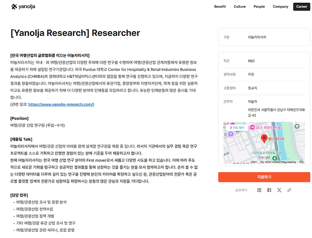Click the 지원하기 apply button
The image size is (312, 238).
point(264,177)
